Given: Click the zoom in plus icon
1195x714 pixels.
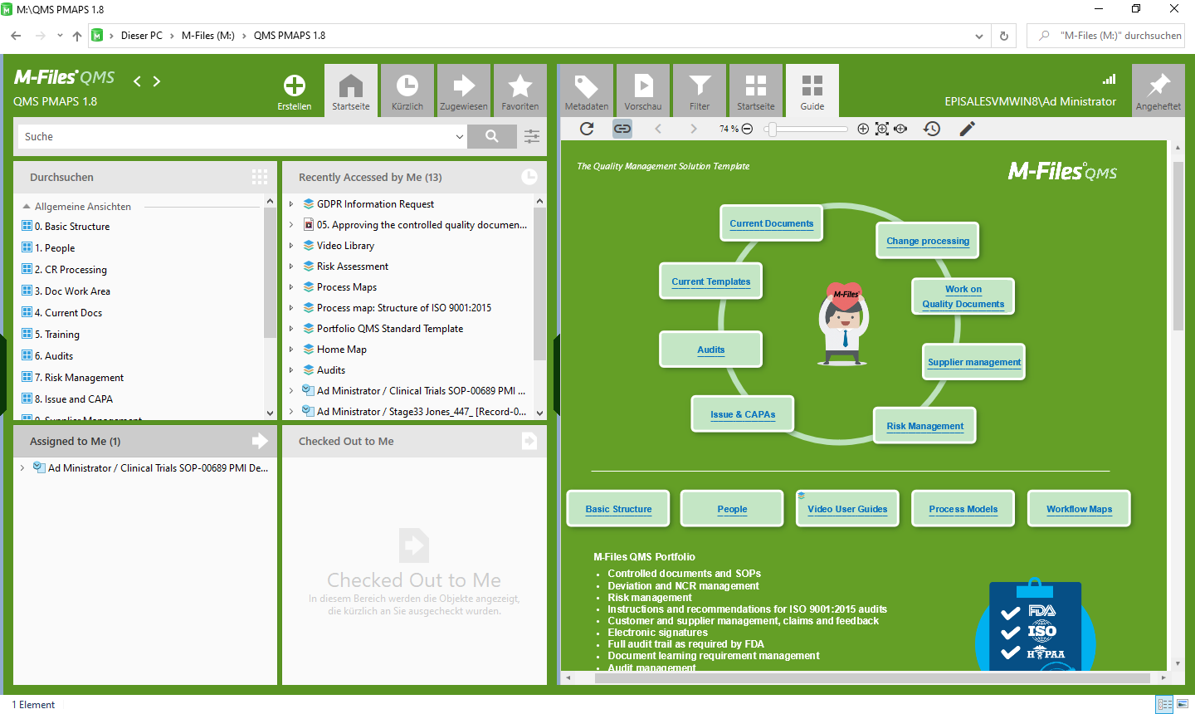Looking at the screenshot, I should tap(863, 129).
